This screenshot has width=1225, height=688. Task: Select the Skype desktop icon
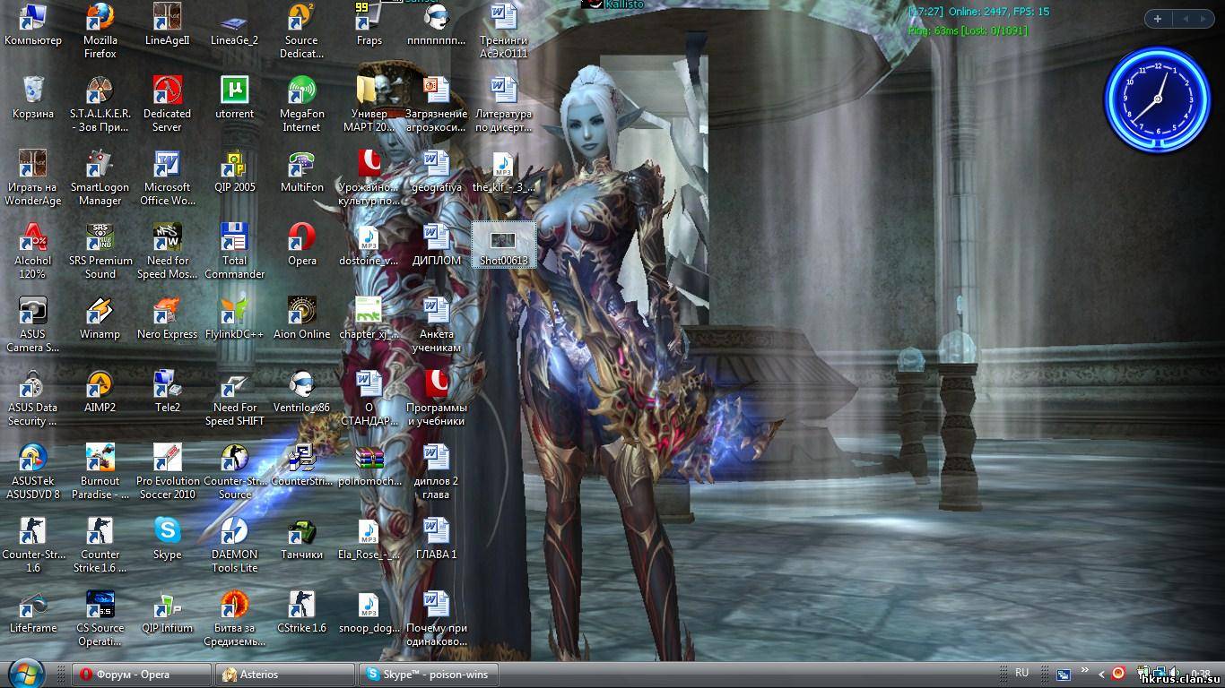tap(167, 532)
